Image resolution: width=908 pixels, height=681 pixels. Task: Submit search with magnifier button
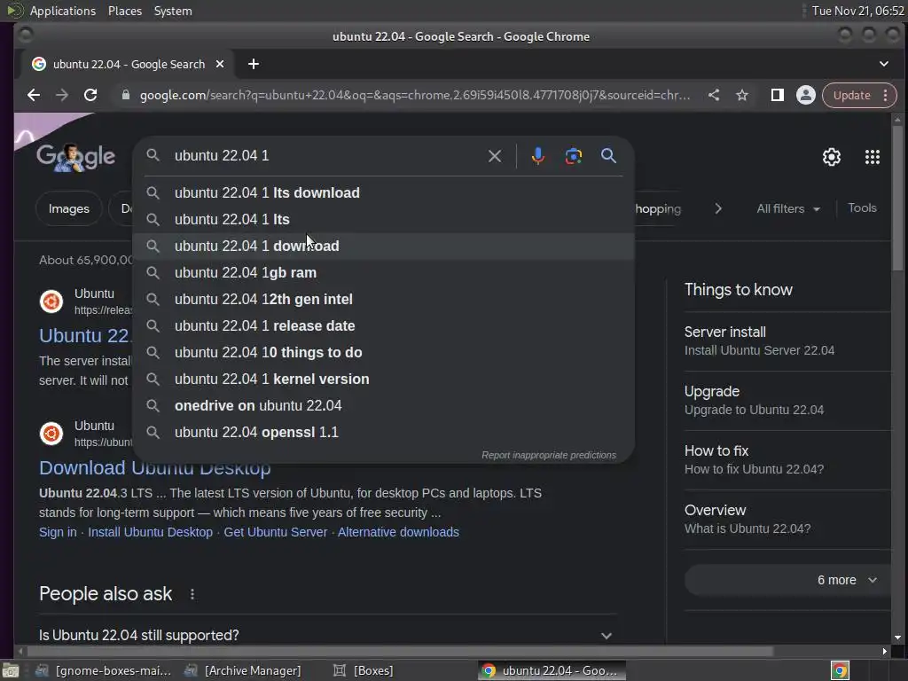coord(608,156)
